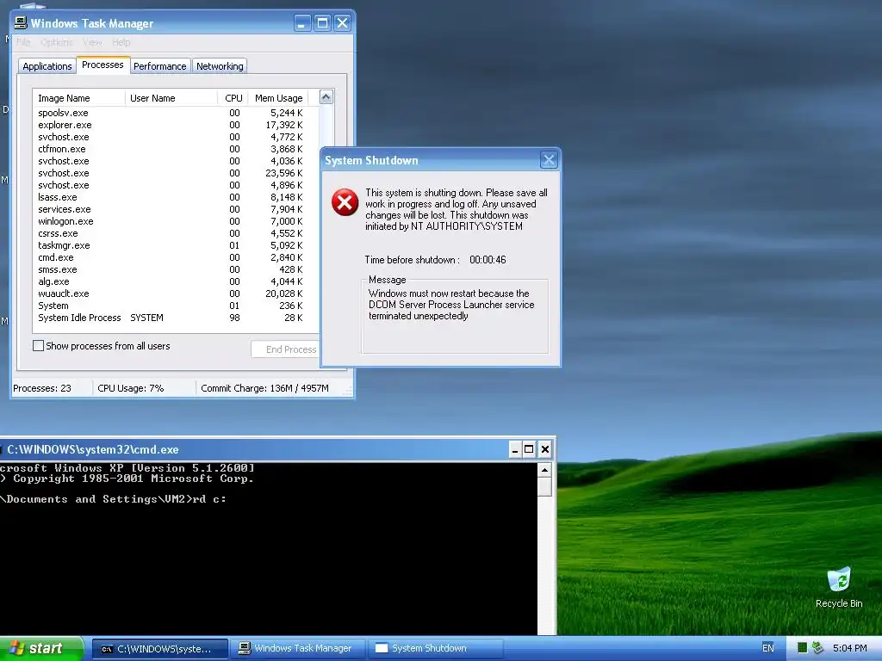882x661 pixels.
Task: Maximize the Windows Task Manager window
Action: pos(322,23)
